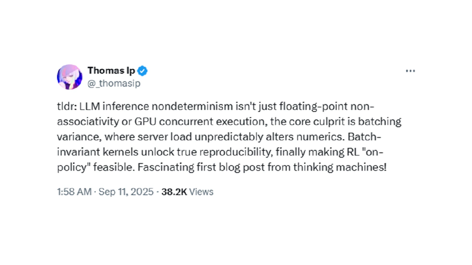
Task: Click the blue verified checkmark badge
Action: 143,71
